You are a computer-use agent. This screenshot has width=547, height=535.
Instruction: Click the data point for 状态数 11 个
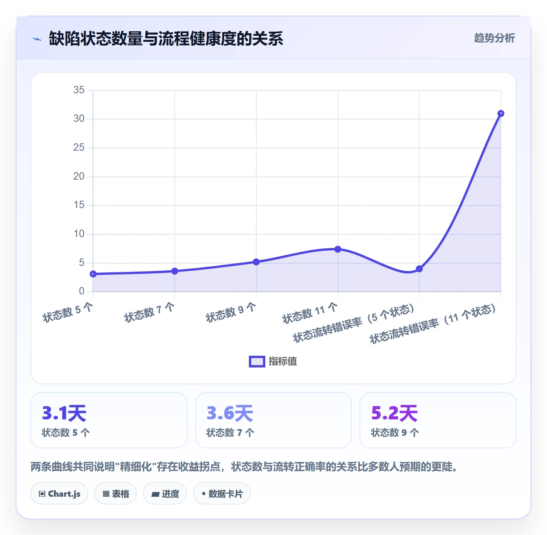coord(338,249)
